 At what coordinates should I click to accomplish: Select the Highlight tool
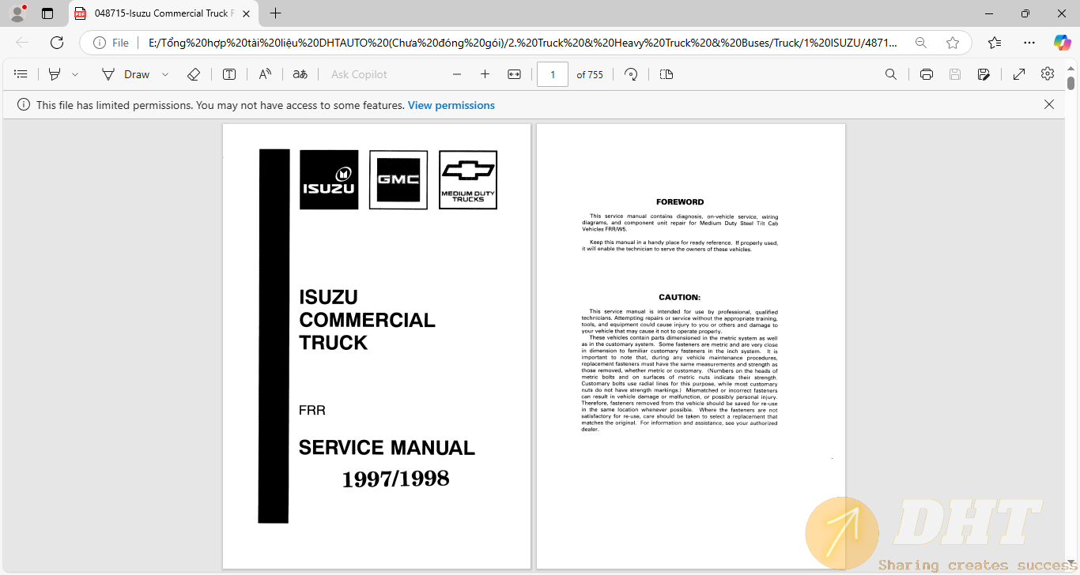[55, 74]
